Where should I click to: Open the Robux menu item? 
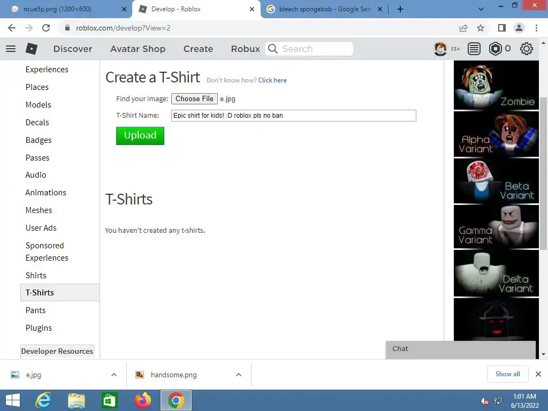245,49
